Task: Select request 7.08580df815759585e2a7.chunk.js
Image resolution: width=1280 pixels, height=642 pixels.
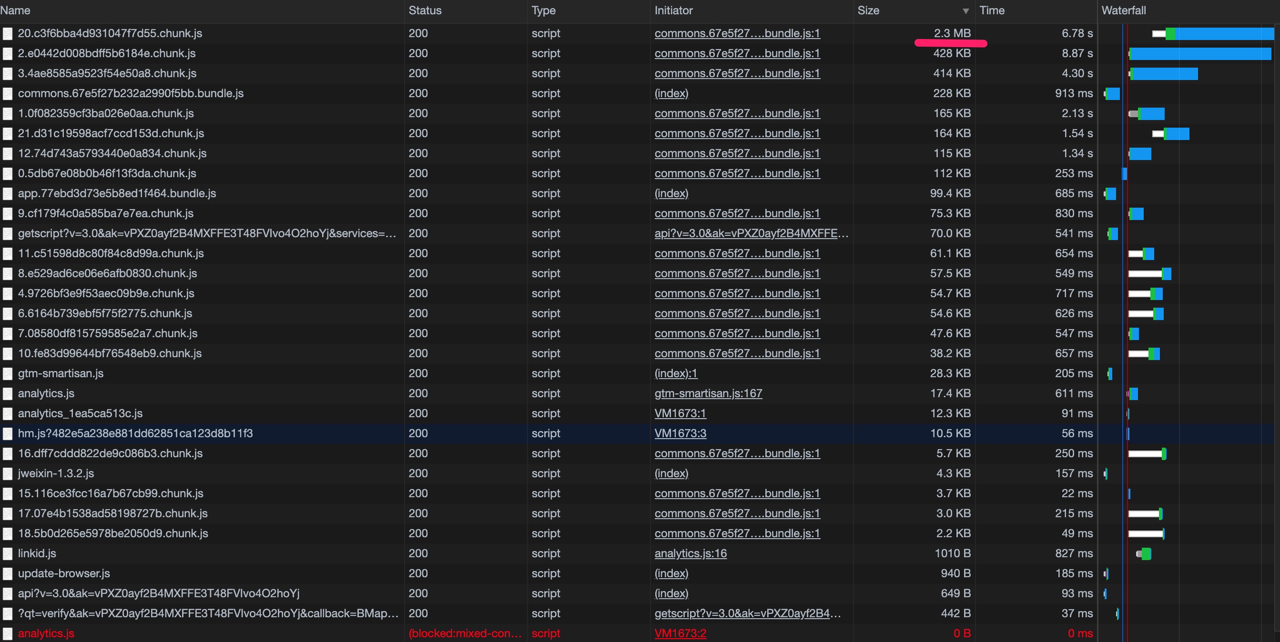Action: (107, 333)
